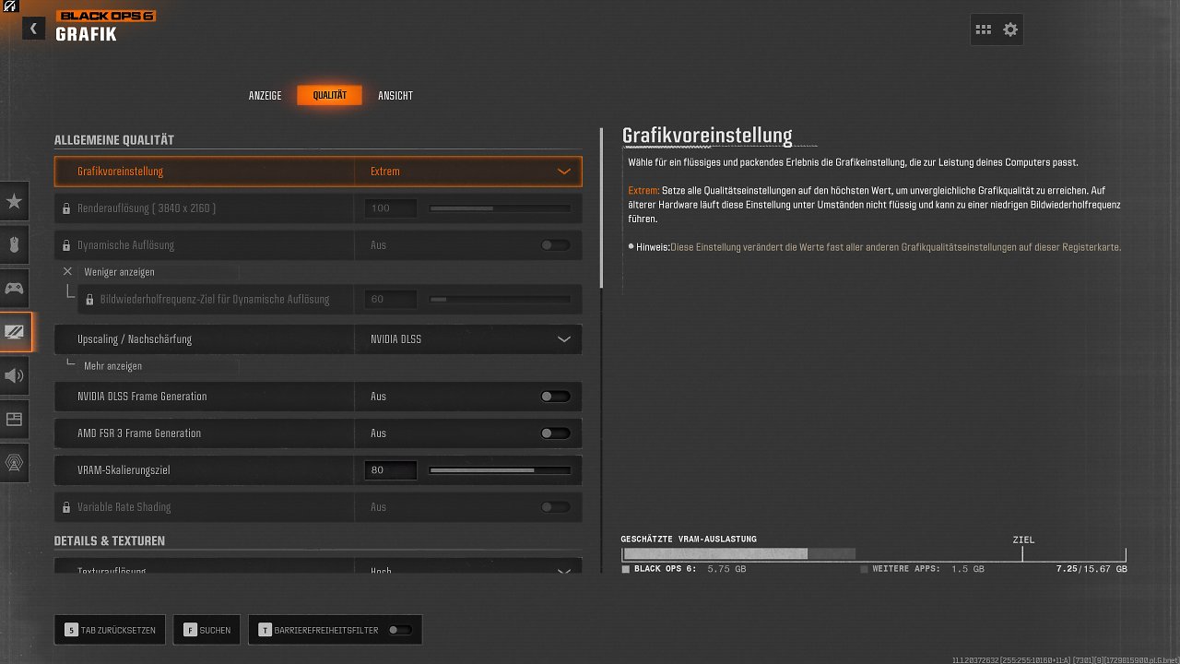Click the T key icon for Barrierefreiheitsfilter

pos(265,630)
